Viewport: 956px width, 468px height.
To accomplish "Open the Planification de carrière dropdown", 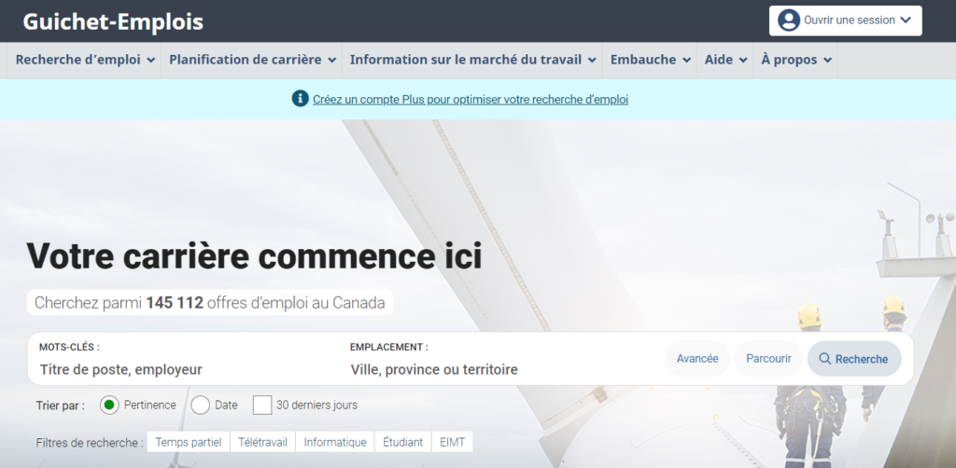I will coord(251,60).
